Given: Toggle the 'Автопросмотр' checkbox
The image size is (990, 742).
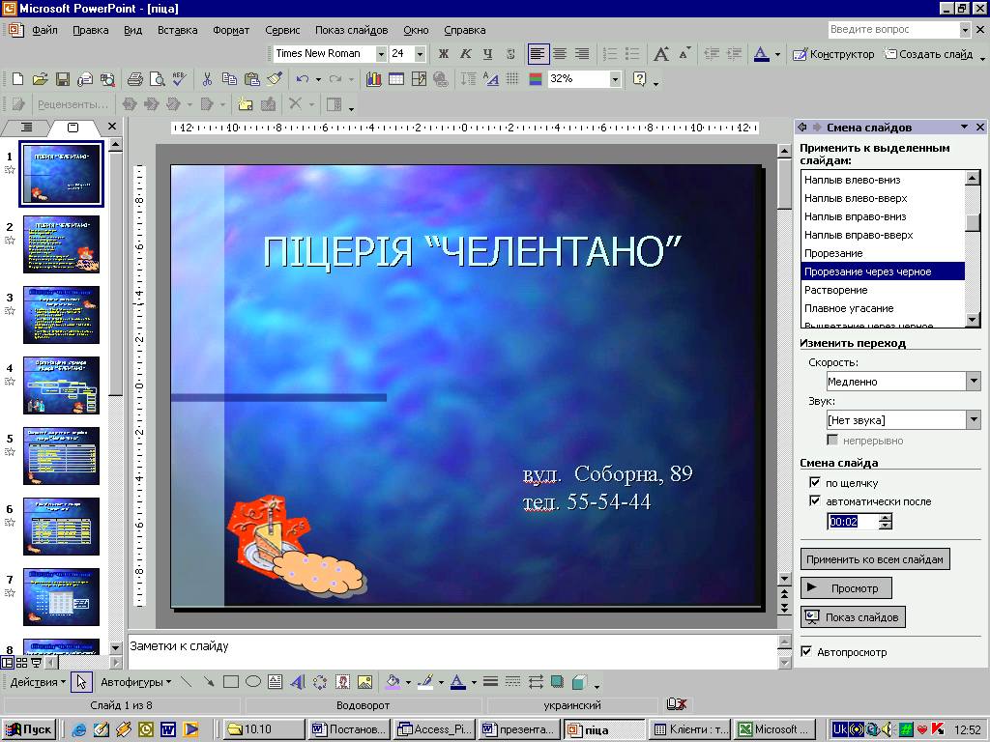Looking at the screenshot, I should (x=806, y=652).
